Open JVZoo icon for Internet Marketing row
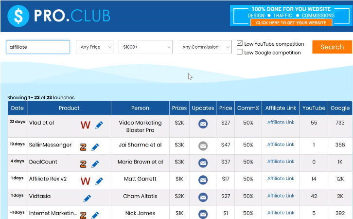 point(83,216)
